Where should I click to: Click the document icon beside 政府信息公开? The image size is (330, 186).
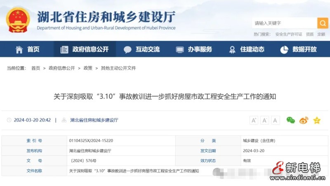[64, 49]
